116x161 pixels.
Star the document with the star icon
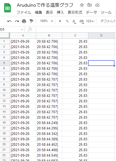[82, 5]
